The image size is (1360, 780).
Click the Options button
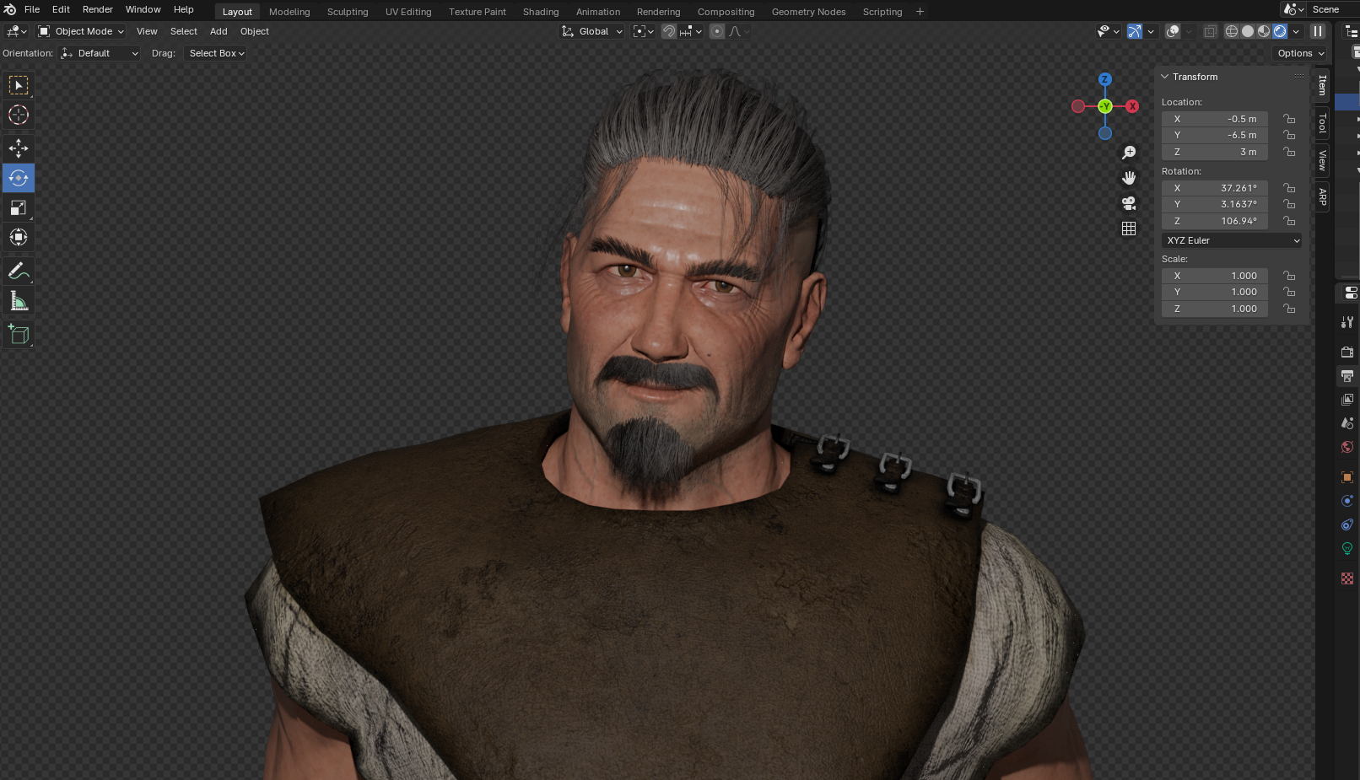1300,53
